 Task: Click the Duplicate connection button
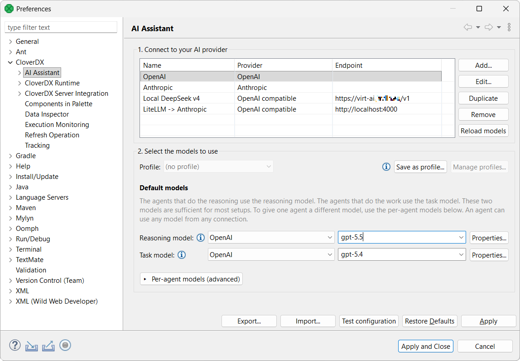tap(483, 98)
